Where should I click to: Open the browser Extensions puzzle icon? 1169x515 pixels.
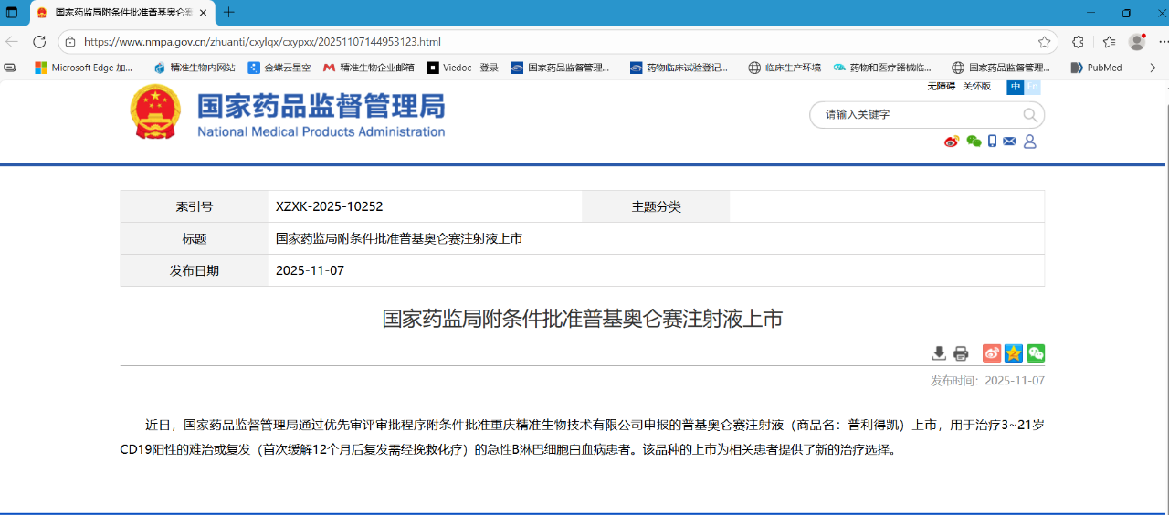coord(1078,42)
